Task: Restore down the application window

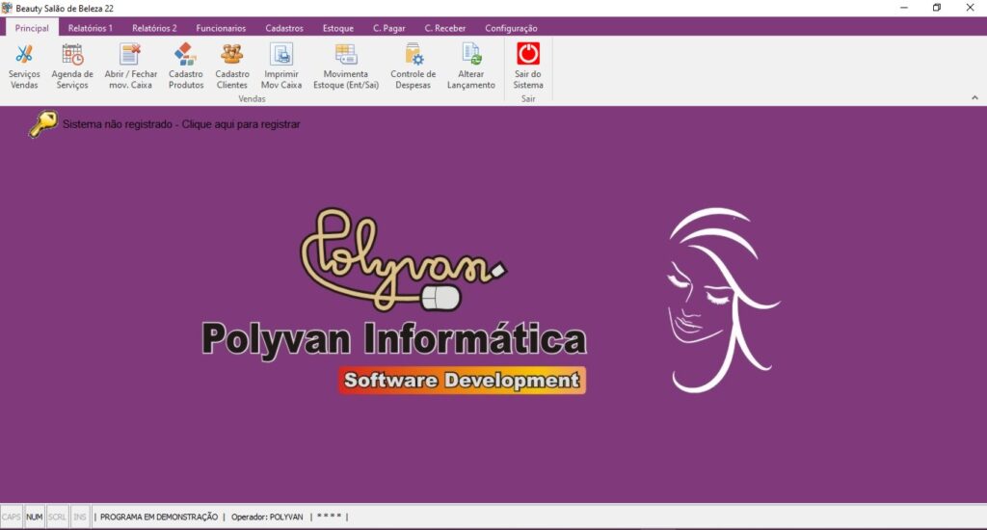Action: [x=937, y=8]
